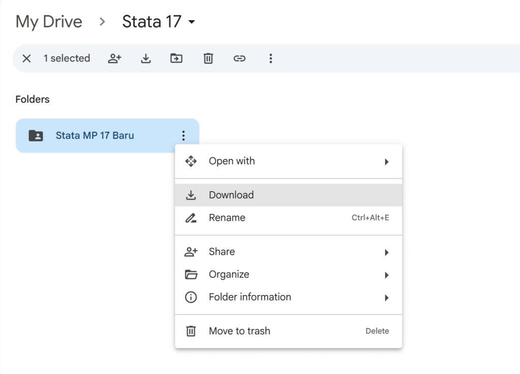Select the Stata MP 17 Baru folder name

point(95,135)
